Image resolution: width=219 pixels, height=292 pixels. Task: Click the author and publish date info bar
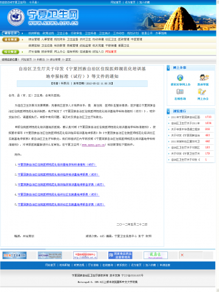point(82,83)
